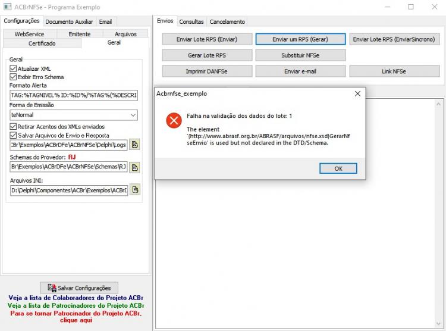Select the Configurações tab
Image resolution: width=446 pixels, height=331 pixels.
(21, 21)
